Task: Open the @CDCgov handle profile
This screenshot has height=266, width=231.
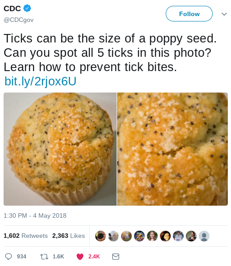Action: (19, 20)
